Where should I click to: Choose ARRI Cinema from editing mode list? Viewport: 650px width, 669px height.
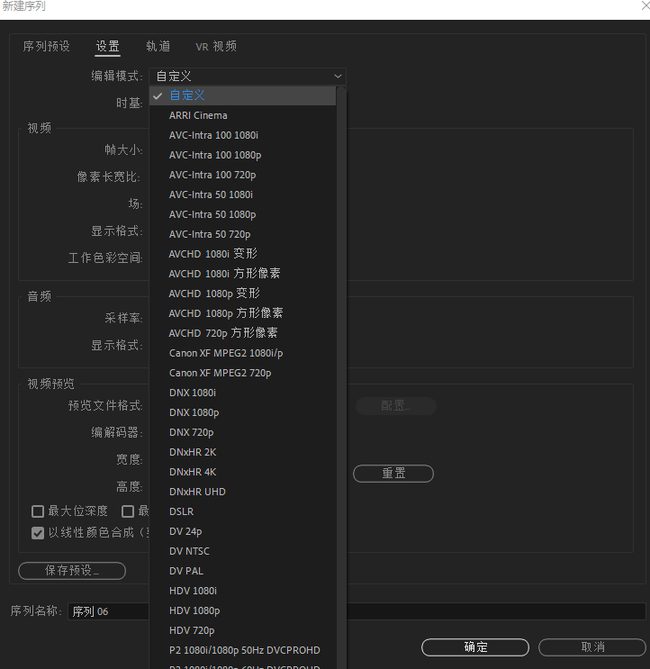point(198,115)
